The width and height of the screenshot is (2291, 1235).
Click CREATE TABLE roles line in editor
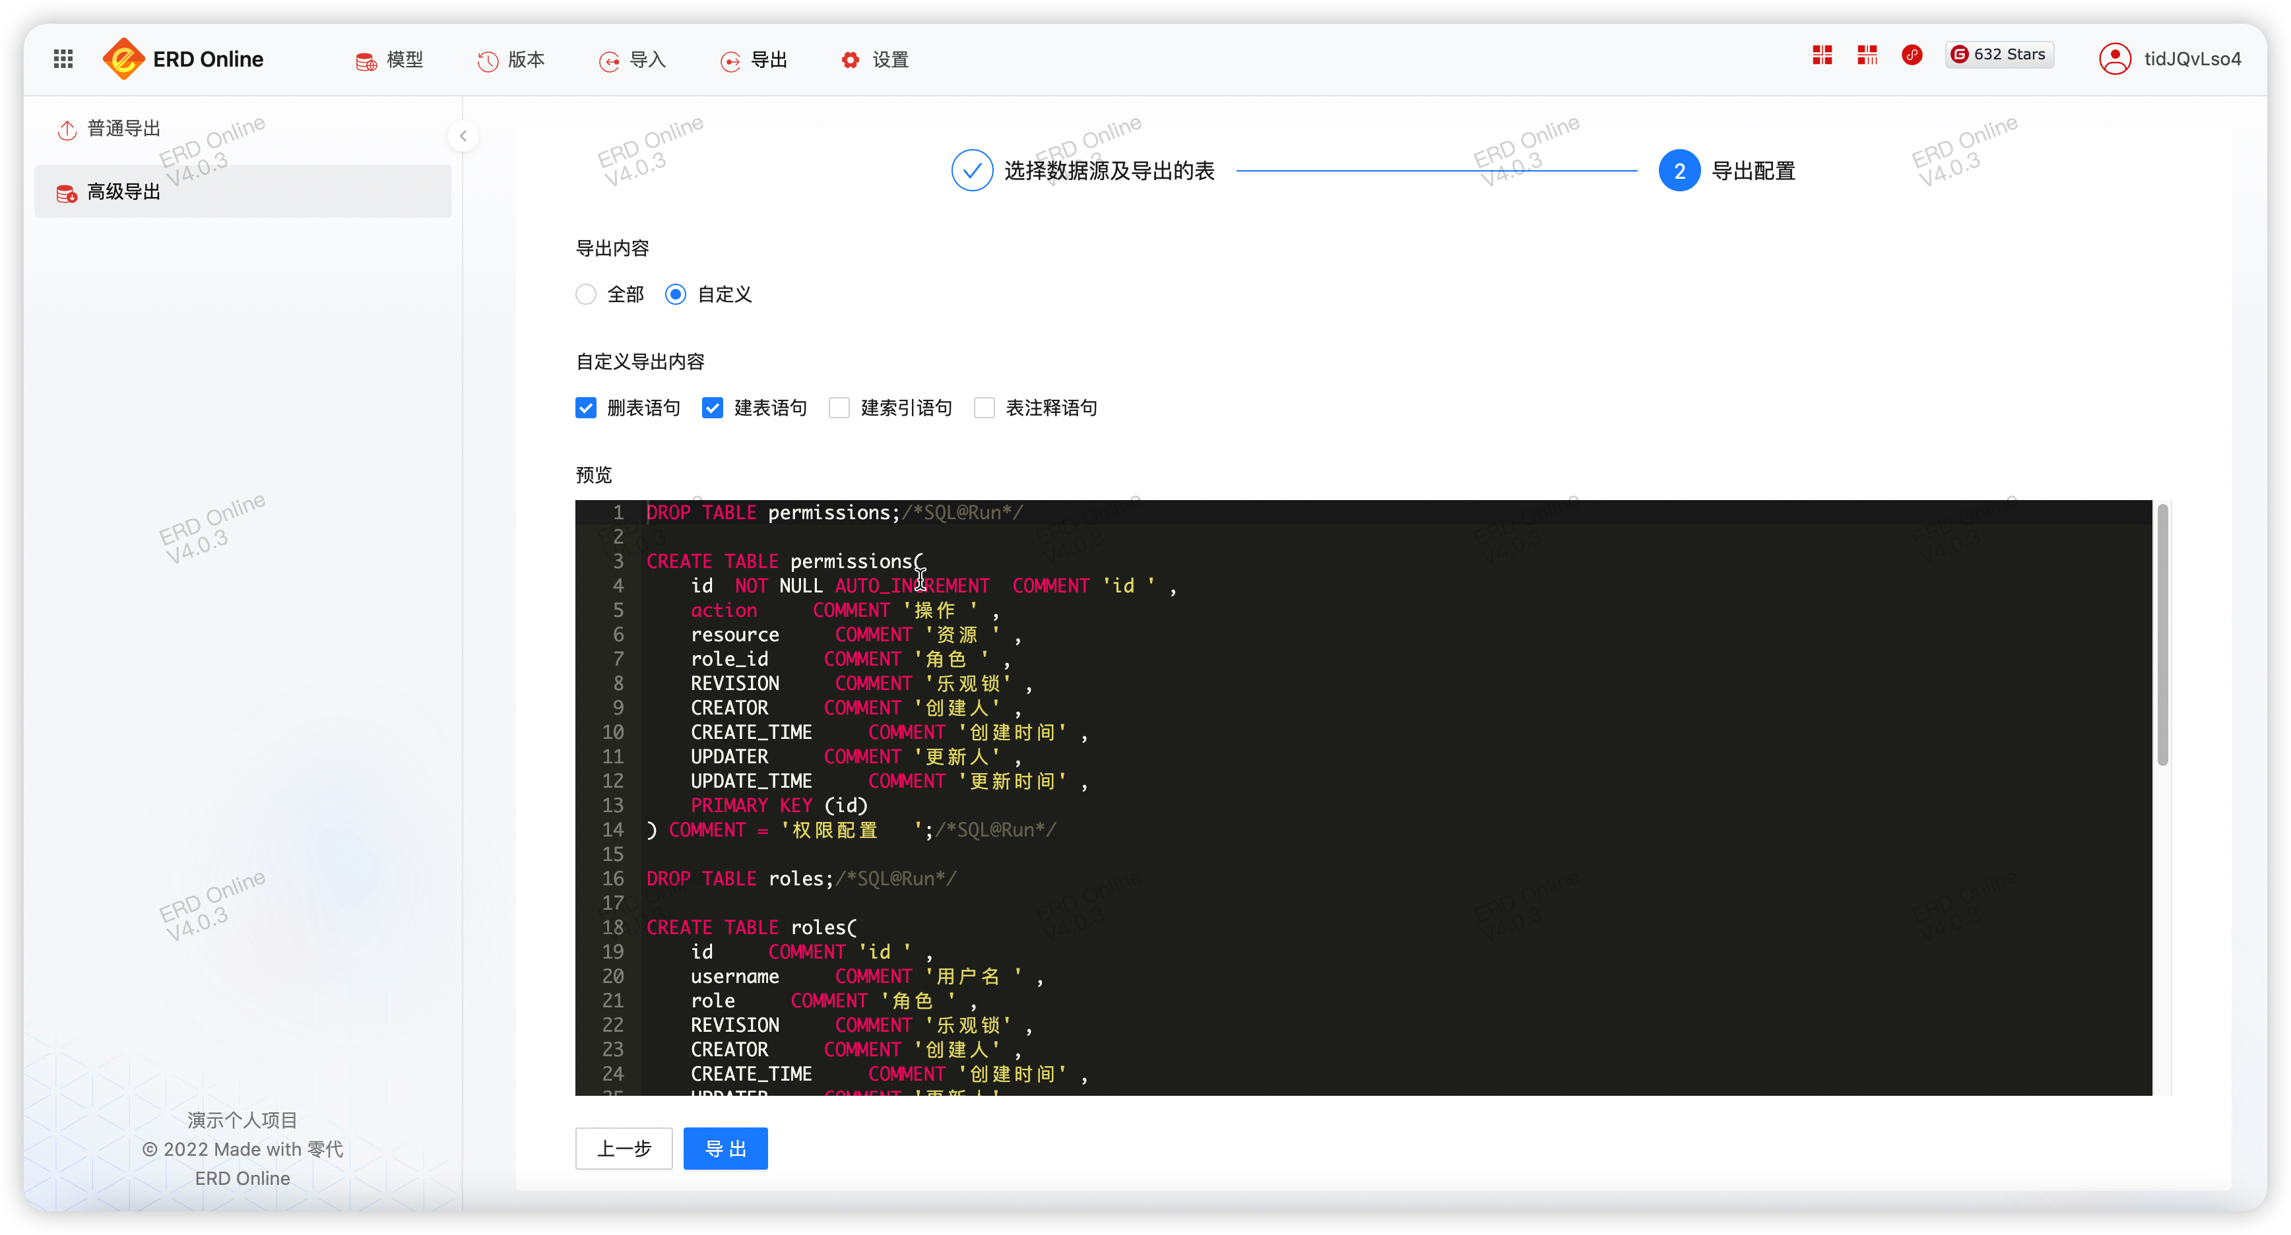(752, 928)
